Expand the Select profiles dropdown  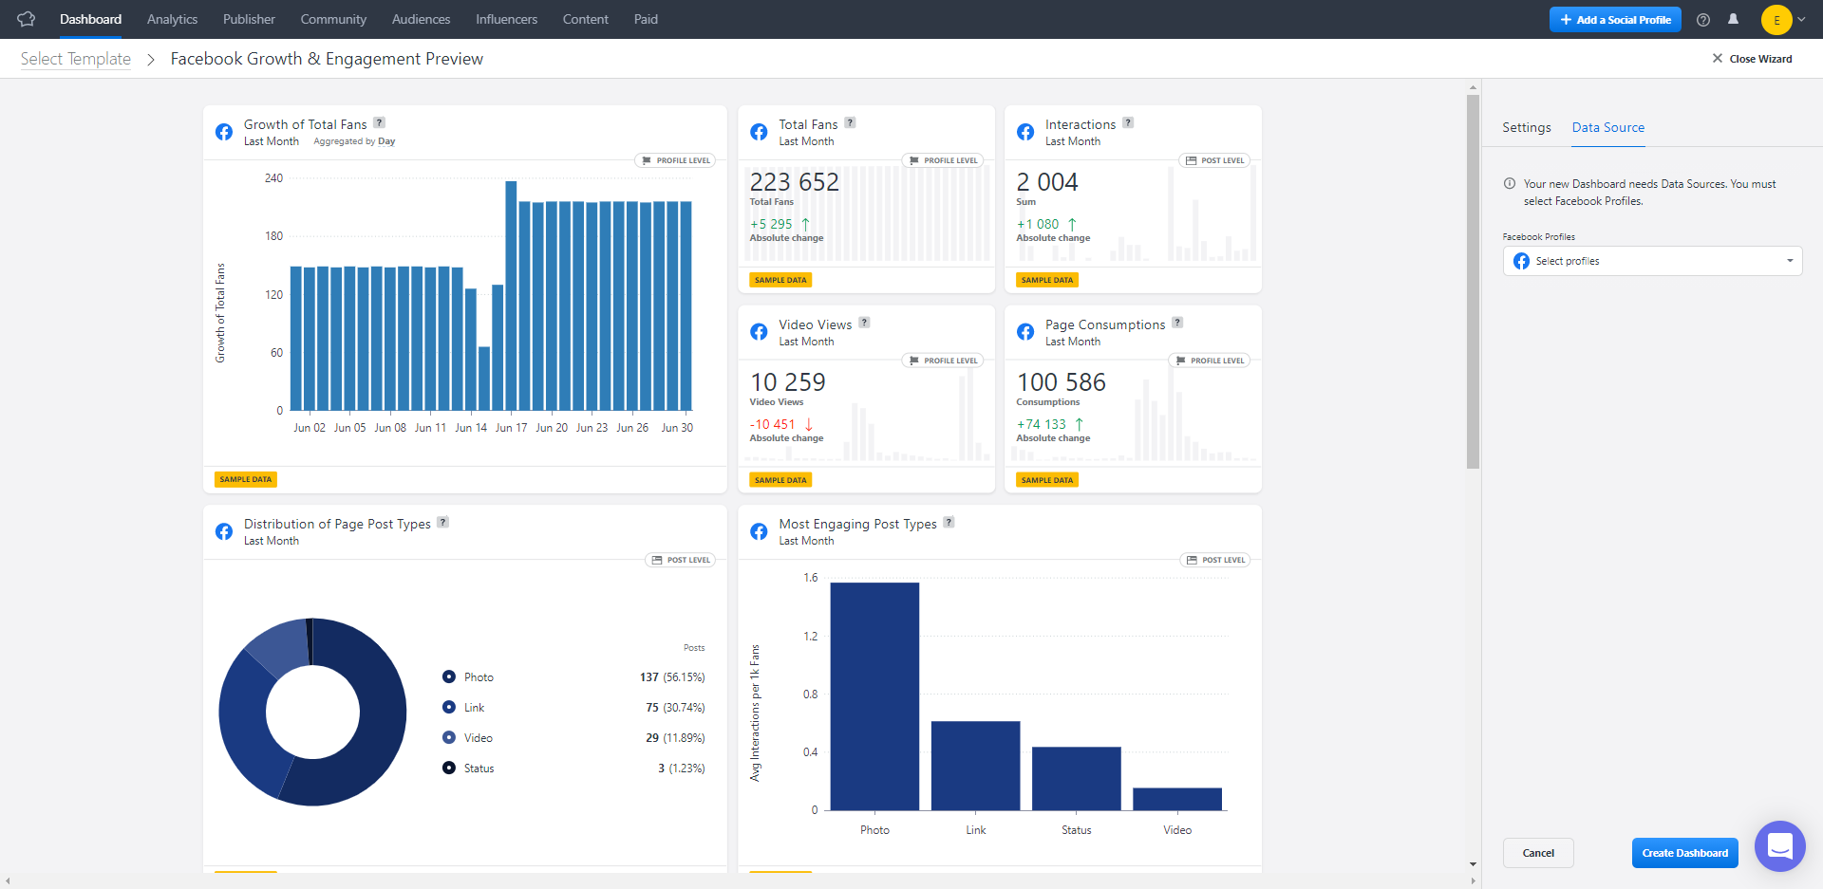coord(1652,261)
